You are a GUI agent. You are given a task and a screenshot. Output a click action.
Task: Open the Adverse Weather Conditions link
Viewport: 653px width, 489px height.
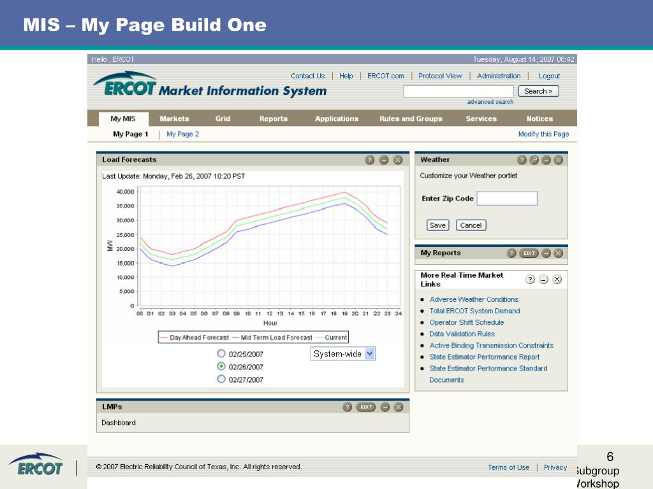pyautogui.click(x=474, y=299)
